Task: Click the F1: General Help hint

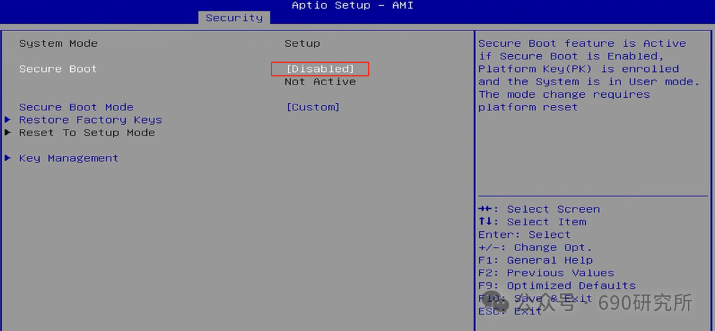Action: coord(536,260)
